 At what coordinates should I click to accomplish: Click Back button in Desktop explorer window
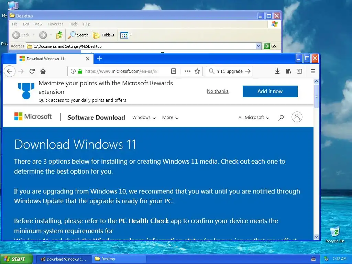[21, 35]
